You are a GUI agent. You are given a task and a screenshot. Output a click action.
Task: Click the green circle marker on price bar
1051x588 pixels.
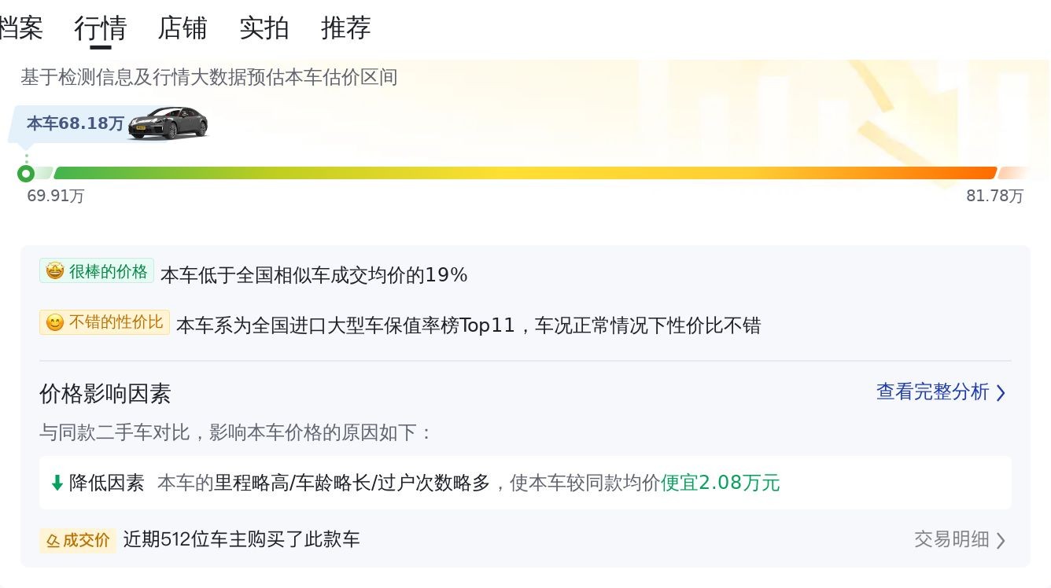point(26,174)
